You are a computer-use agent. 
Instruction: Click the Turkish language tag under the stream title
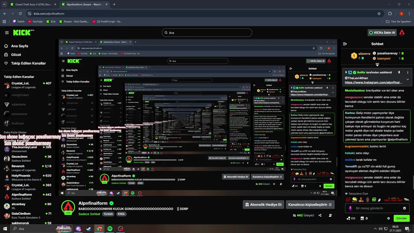coord(108,214)
